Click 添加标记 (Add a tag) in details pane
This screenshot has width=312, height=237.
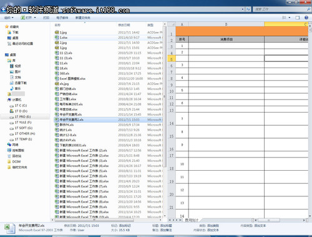(125, 226)
